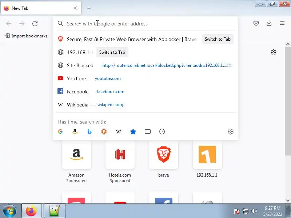The height and width of the screenshot is (218, 291).
Task: Select the Brave browser suggestion row
Action: pos(145,39)
